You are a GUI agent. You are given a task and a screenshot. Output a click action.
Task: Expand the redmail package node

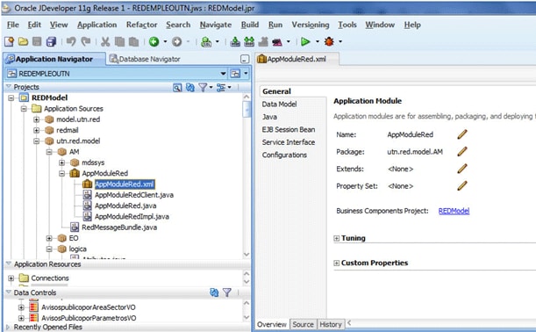[36, 130]
